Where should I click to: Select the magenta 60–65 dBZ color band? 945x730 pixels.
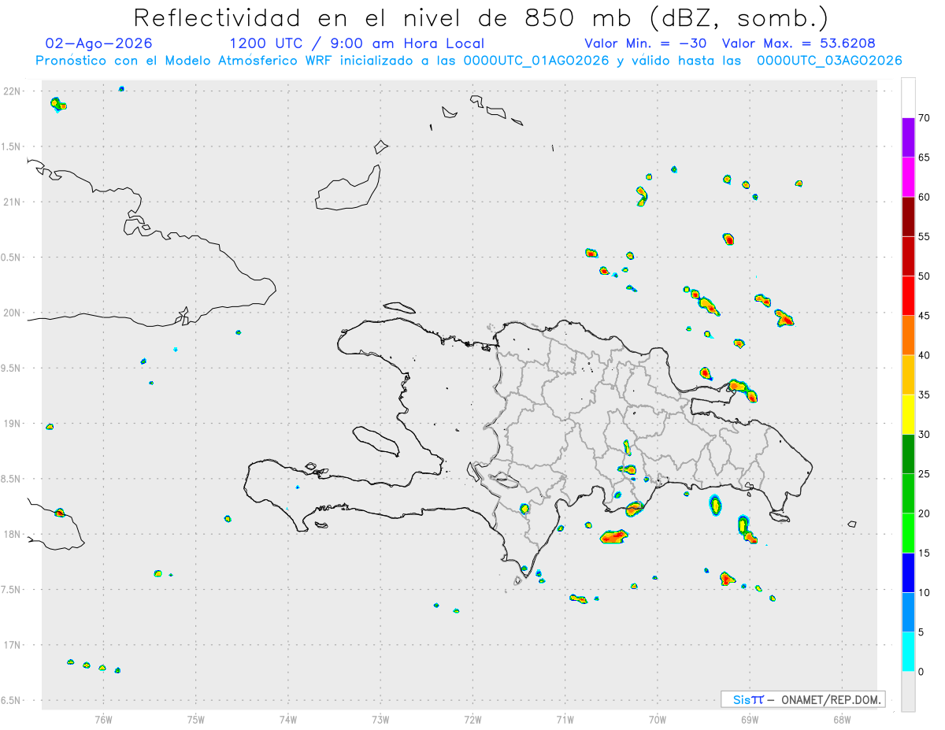[908, 177]
